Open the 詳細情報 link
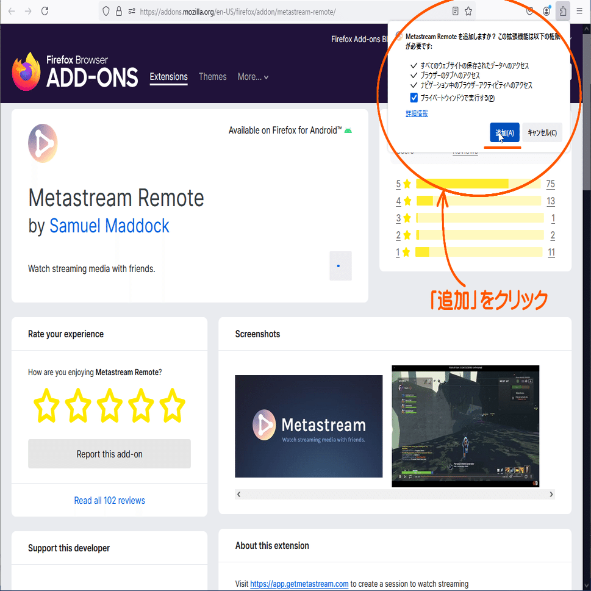This screenshot has width=591, height=591. [417, 113]
